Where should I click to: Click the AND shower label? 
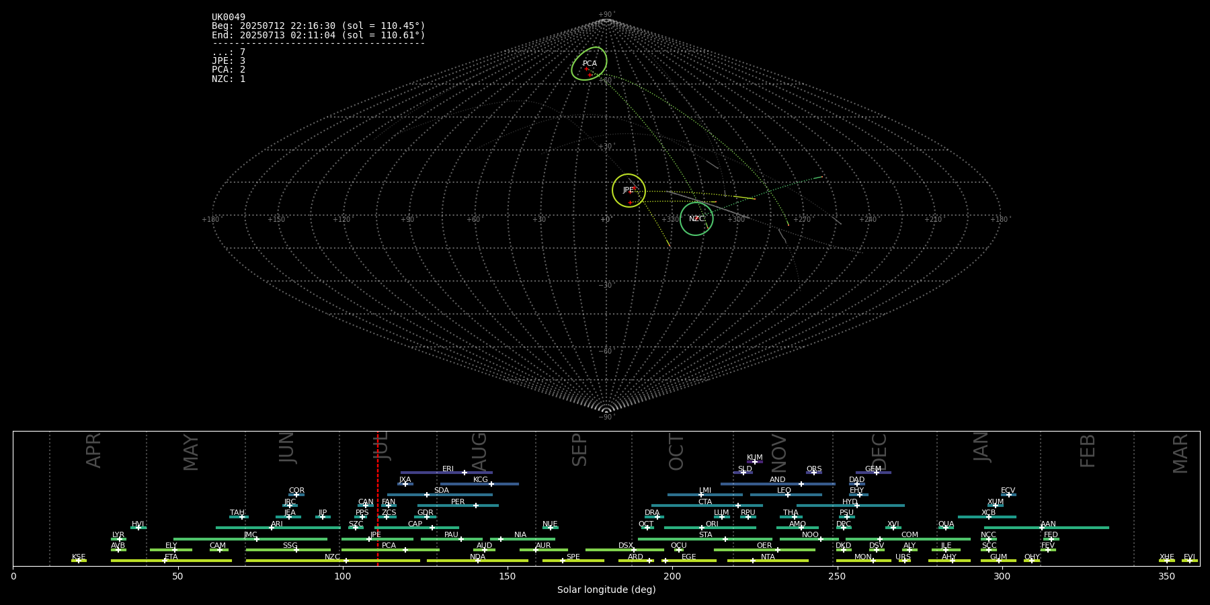pos(778,479)
